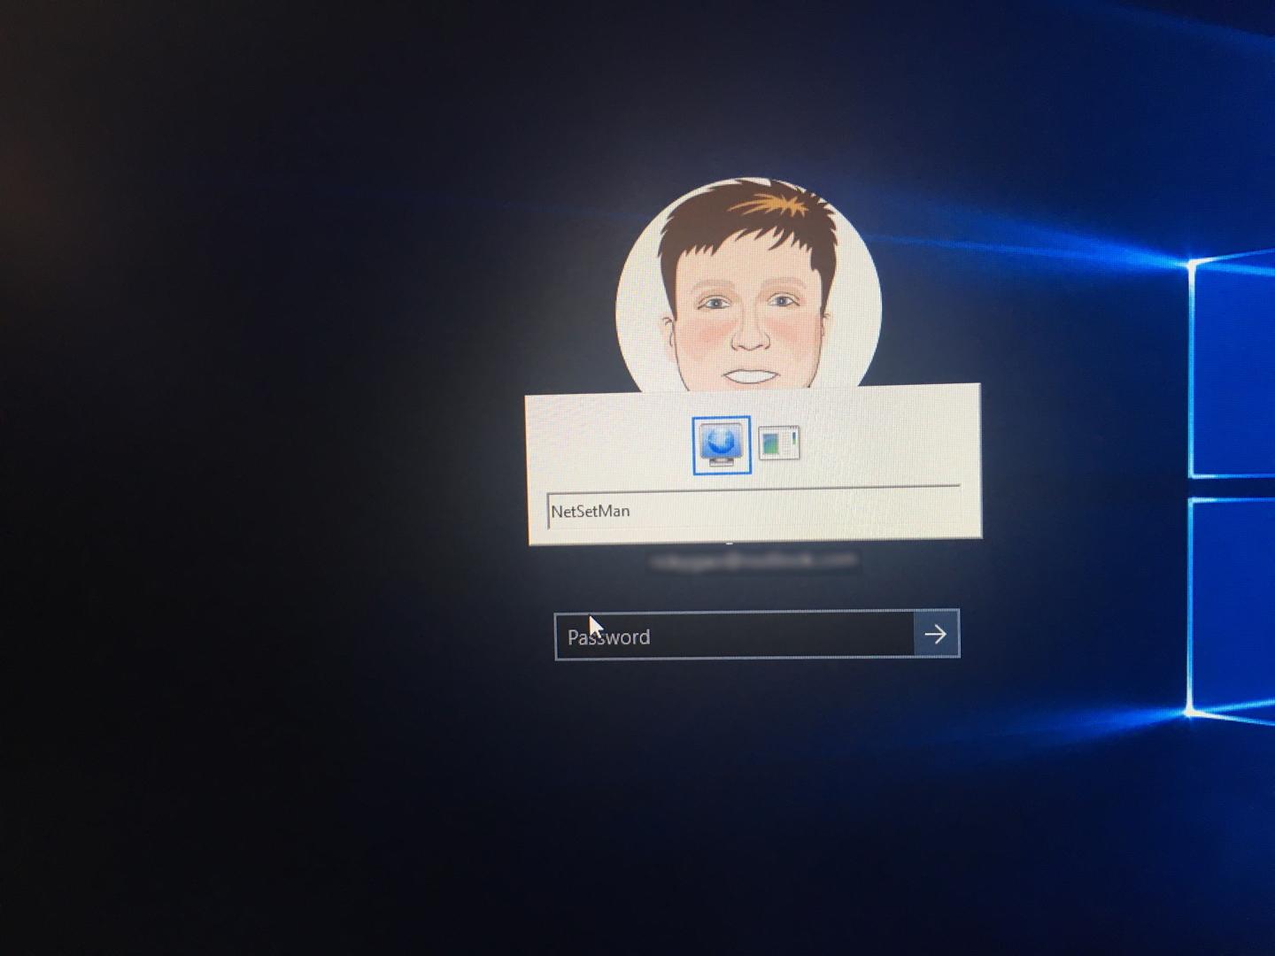Click the Password input field
The image size is (1275, 956).
[x=734, y=635]
